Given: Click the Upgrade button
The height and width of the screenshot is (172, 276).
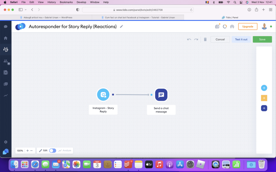Looking at the screenshot, I should [x=248, y=27].
